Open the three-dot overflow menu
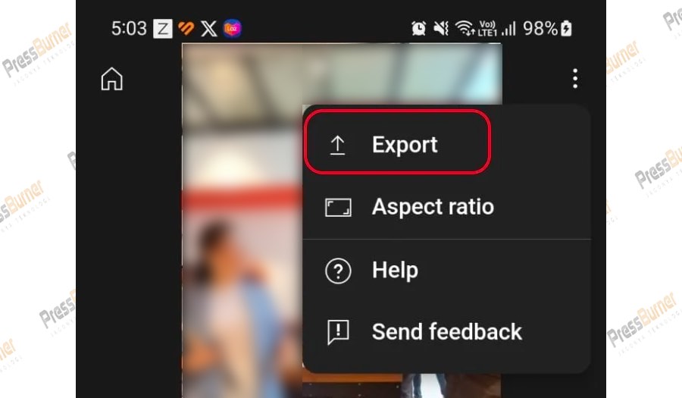 point(575,79)
